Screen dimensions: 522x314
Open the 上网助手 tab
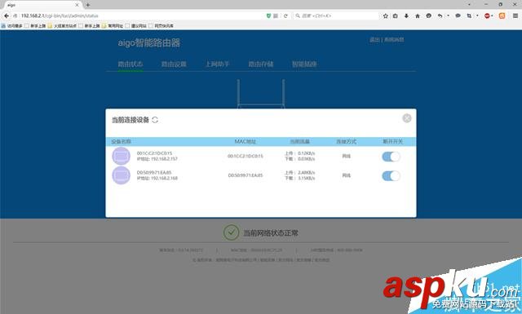point(218,64)
